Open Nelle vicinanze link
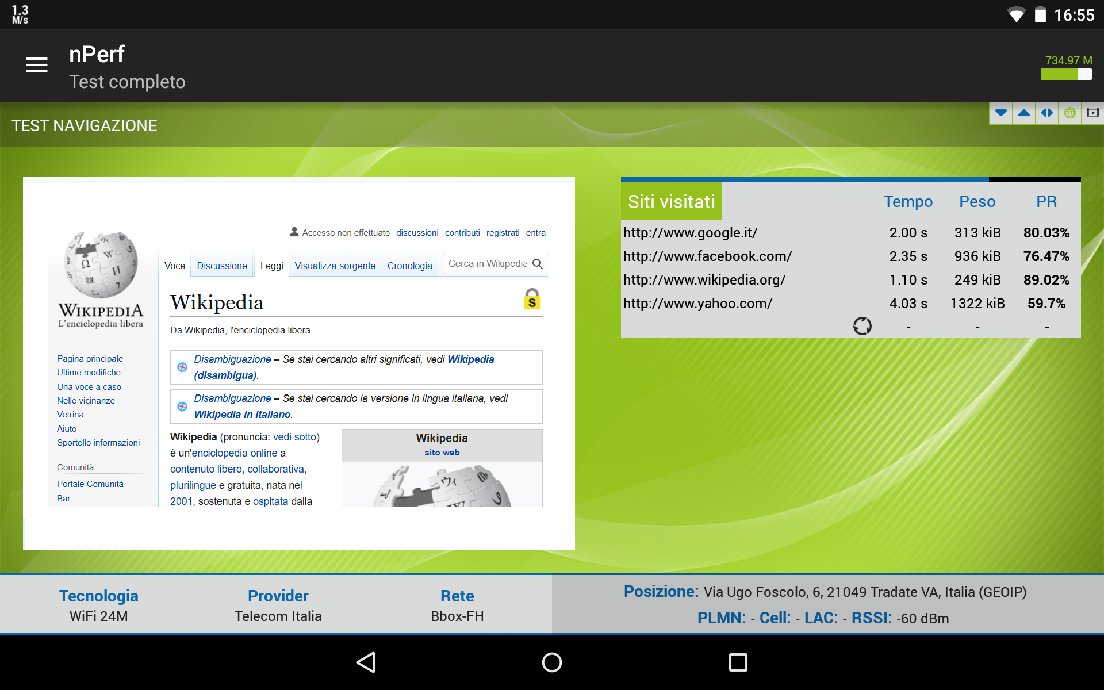The height and width of the screenshot is (690, 1104). coord(86,401)
